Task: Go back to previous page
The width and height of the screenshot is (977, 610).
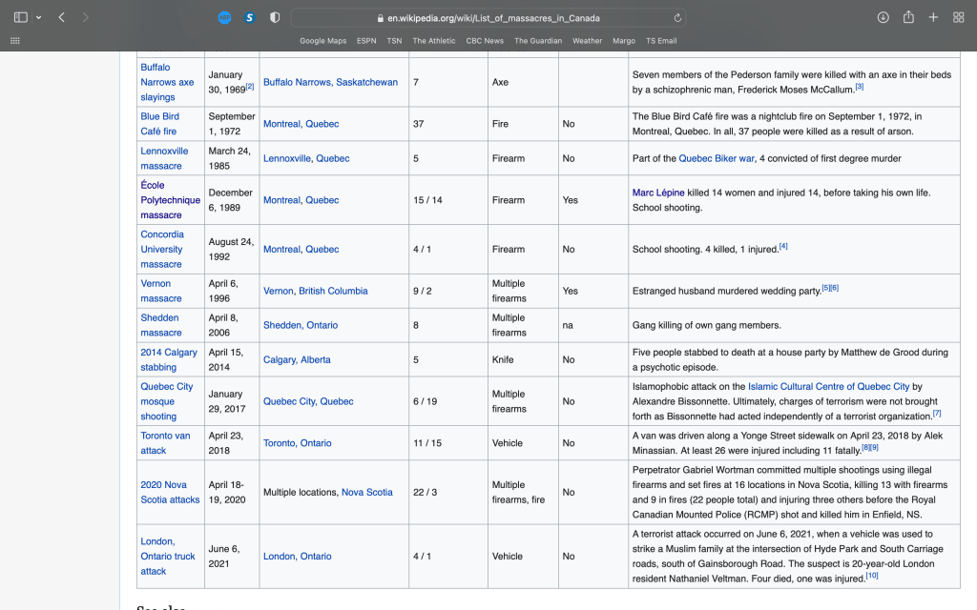Action: coord(62,17)
